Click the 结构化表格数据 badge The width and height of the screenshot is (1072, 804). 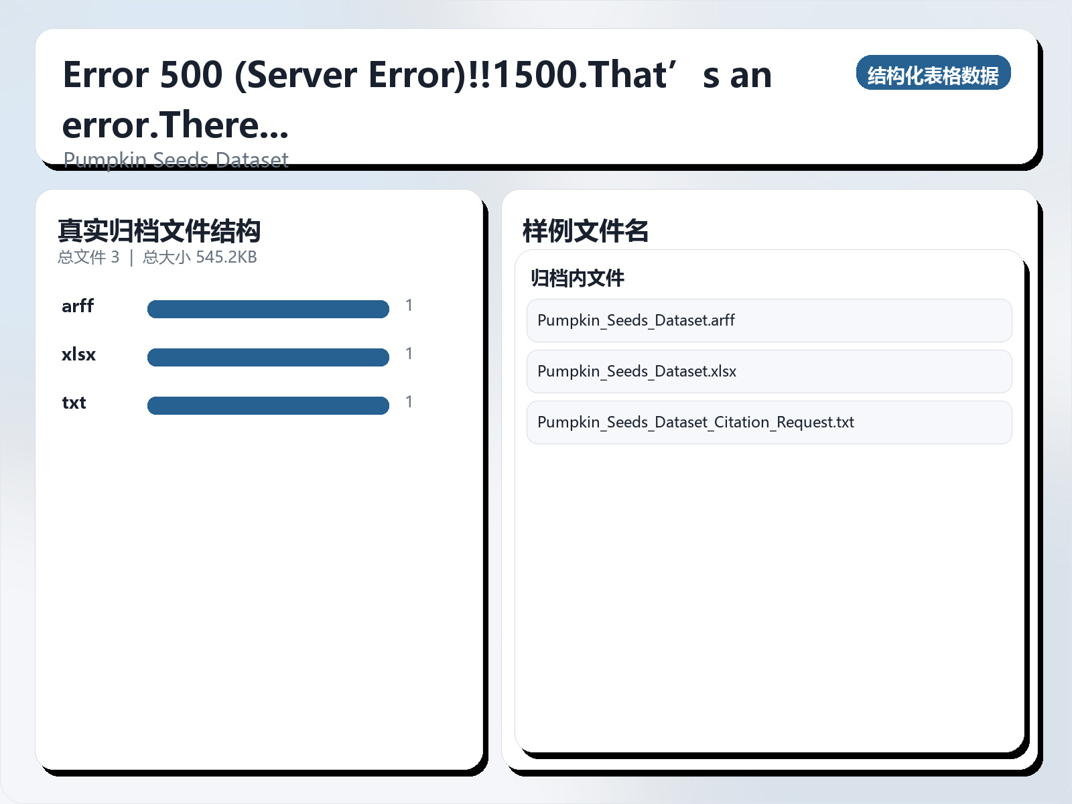click(x=933, y=74)
